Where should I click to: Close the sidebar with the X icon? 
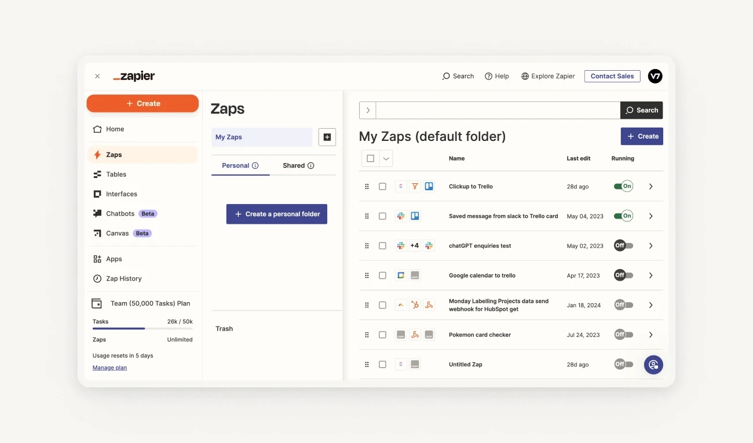(97, 76)
